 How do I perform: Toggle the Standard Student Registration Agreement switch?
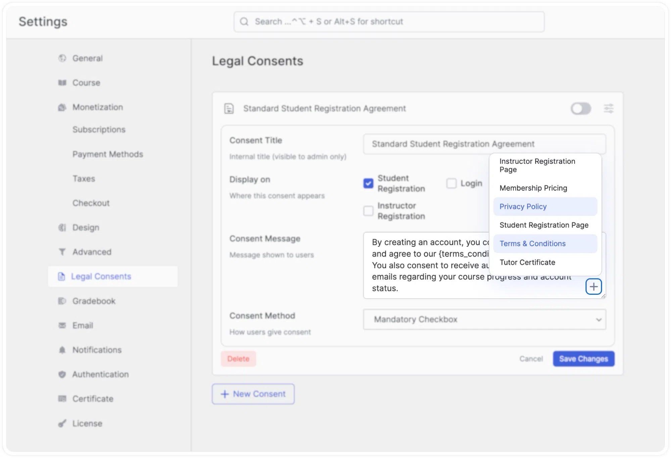581,108
